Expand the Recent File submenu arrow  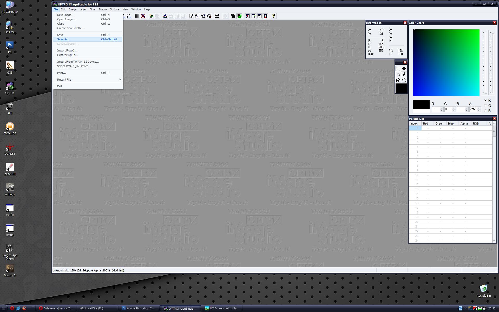120,80
